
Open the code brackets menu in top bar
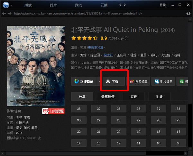pos(123,5)
